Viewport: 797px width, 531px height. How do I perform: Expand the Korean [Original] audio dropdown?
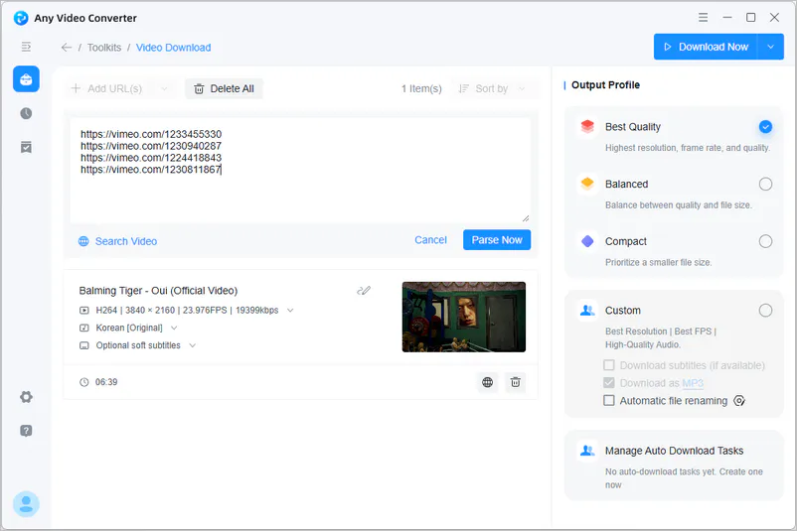pos(174,328)
